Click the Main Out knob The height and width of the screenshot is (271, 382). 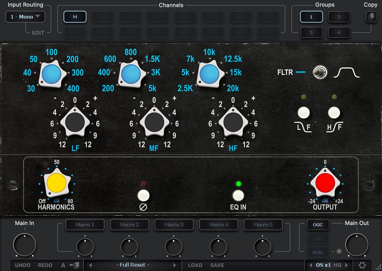(356, 245)
